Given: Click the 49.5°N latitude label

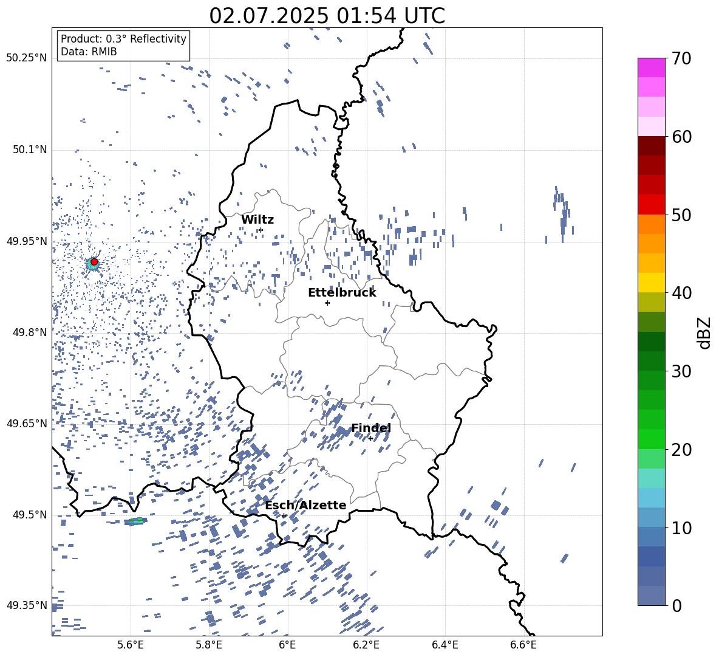Looking at the screenshot, I should [29, 514].
